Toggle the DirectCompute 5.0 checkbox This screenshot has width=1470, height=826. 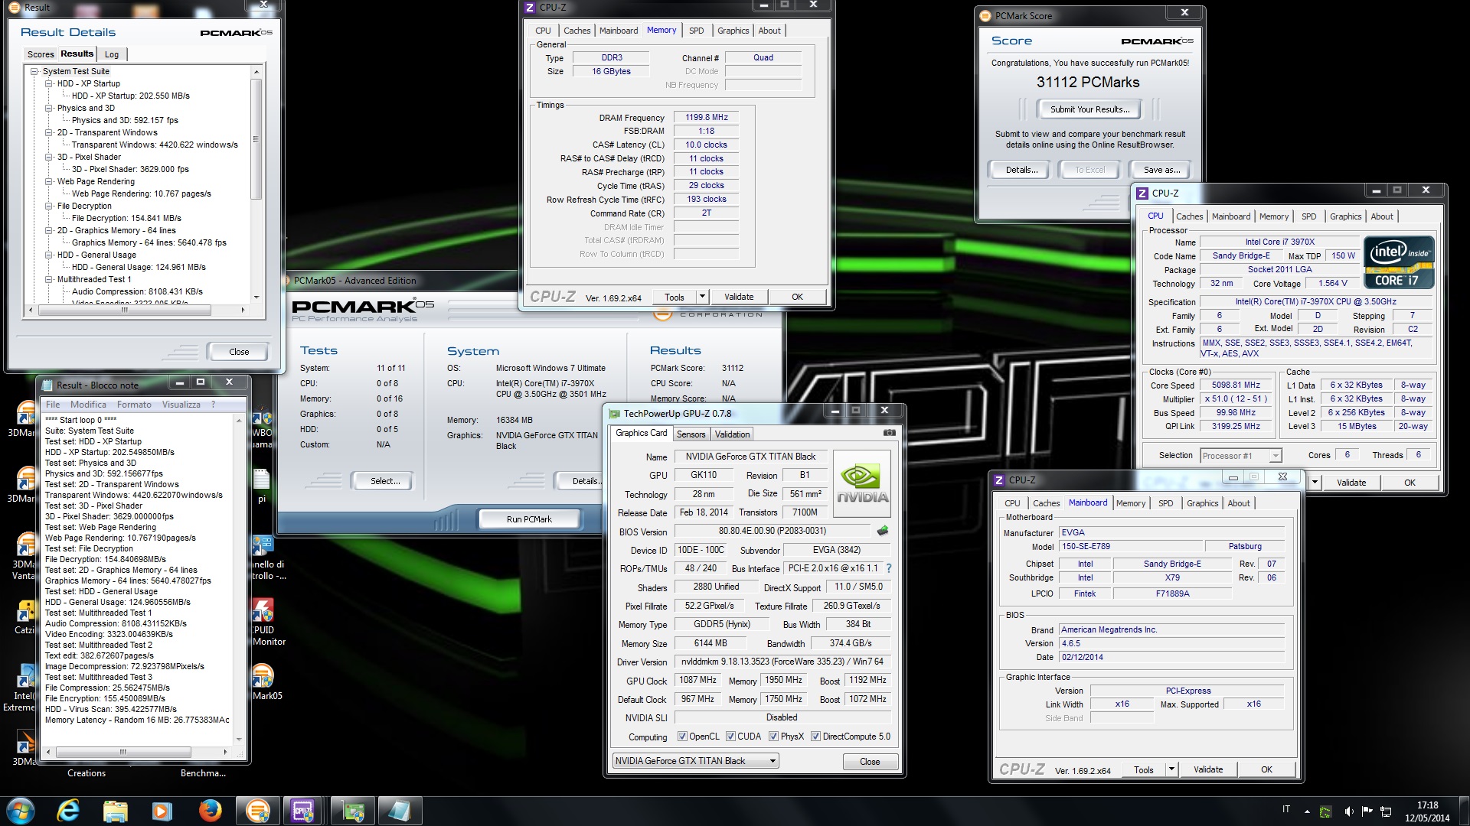click(816, 737)
